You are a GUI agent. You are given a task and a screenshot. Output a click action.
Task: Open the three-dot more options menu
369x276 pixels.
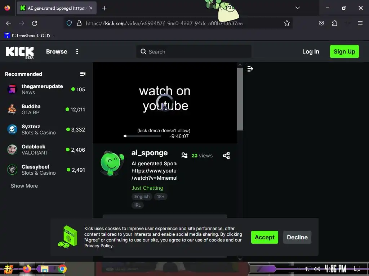pos(77,52)
